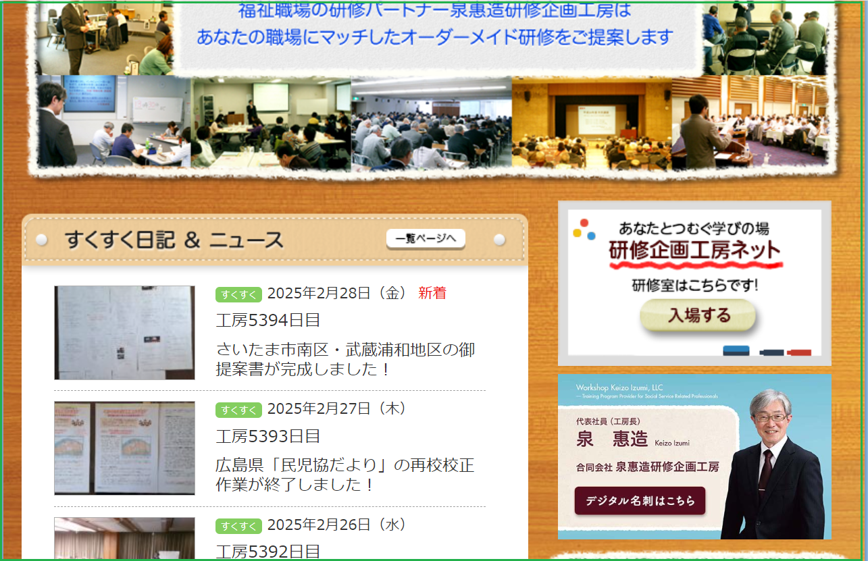Click the large auditorium stage photo in header
The width and height of the screenshot is (868, 561).
592,122
